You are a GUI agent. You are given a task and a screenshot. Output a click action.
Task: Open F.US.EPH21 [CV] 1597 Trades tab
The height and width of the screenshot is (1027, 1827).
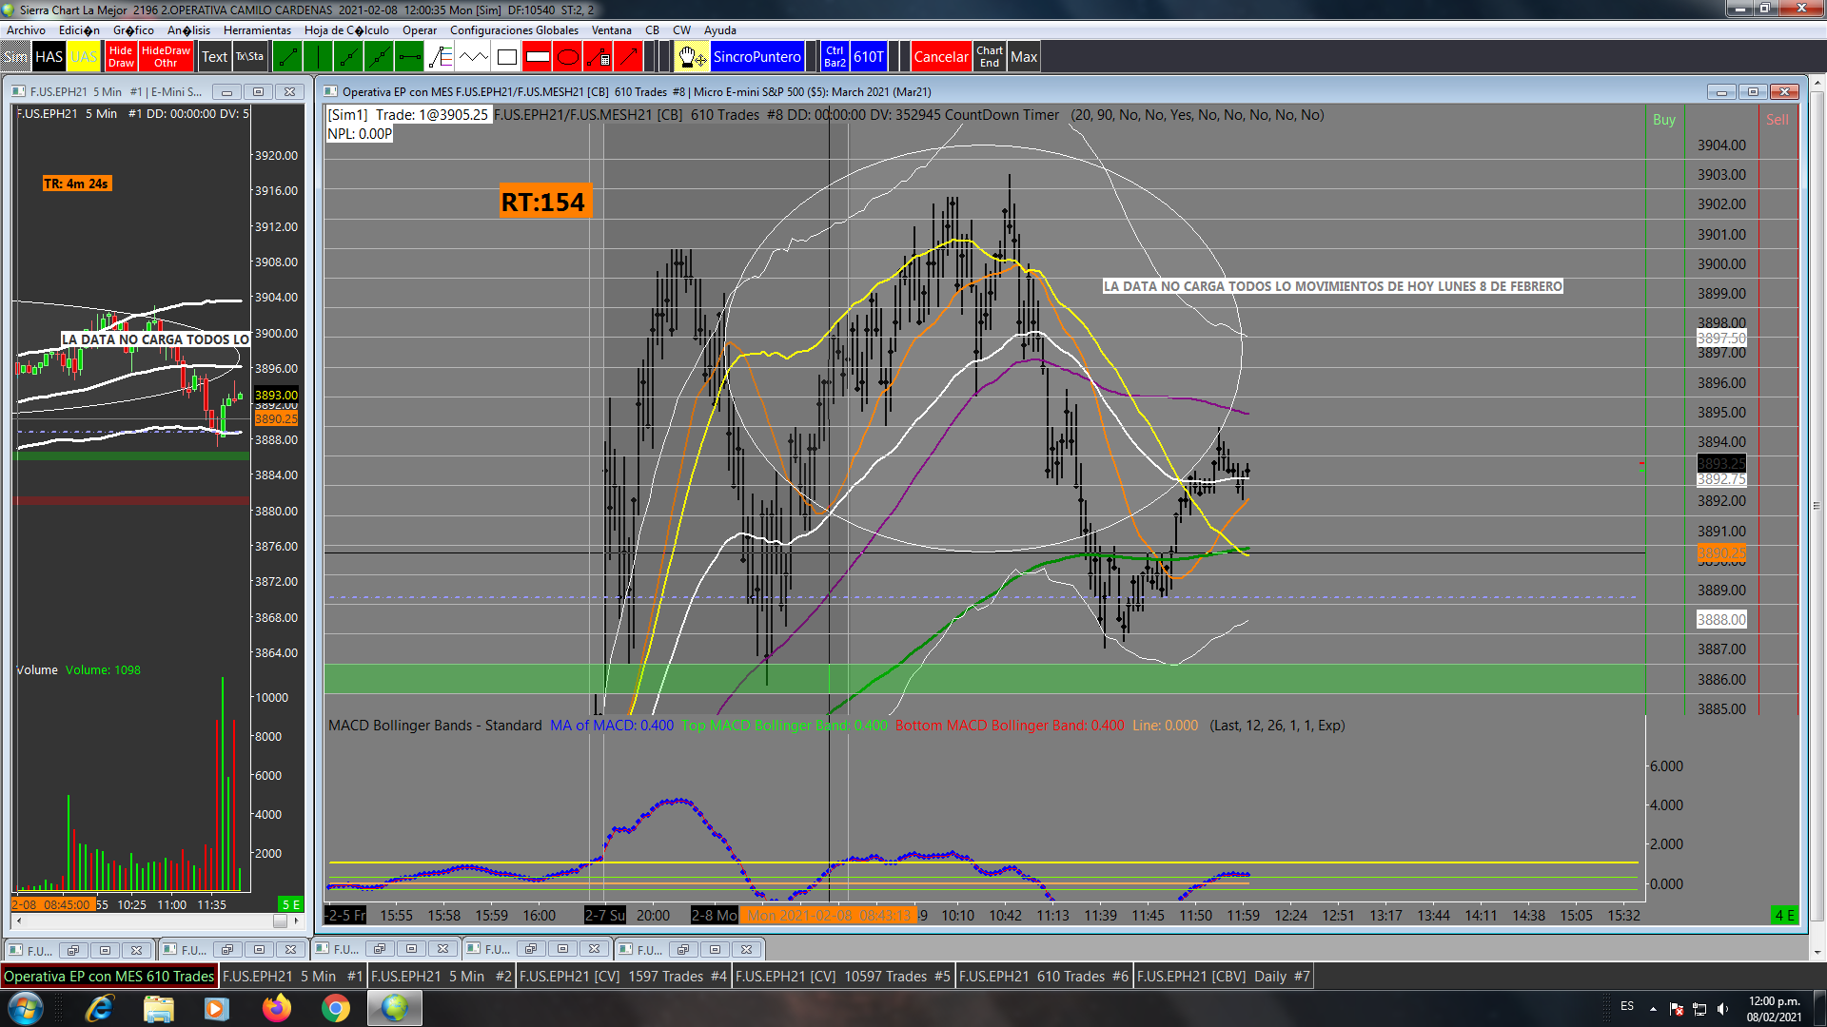623,977
